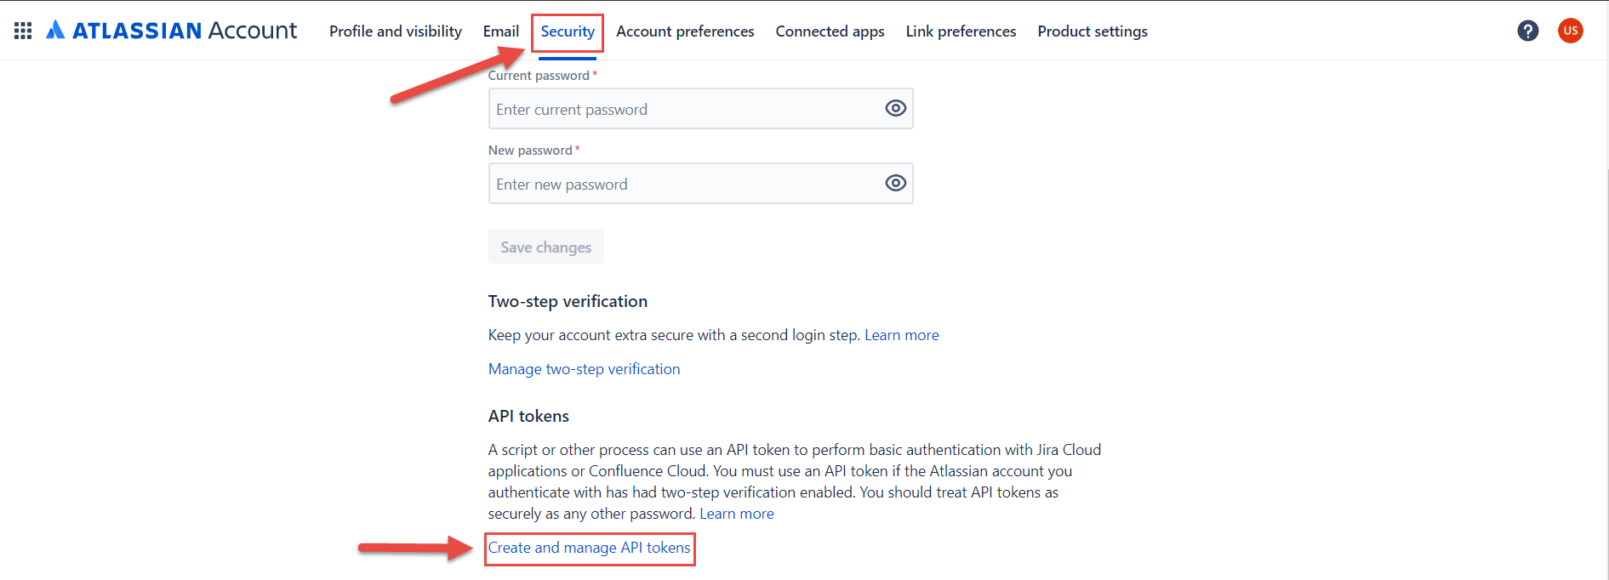Reveal the current password with the eye icon
The height and width of the screenshot is (580, 1609).
[x=895, y=108]
